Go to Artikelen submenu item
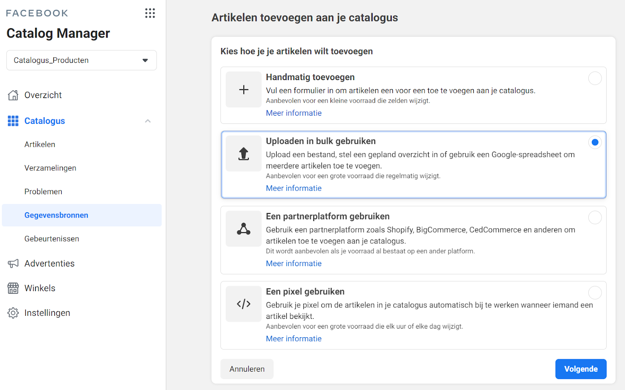Viewport: 625px width, 390px height. click(x=40, y=144)
